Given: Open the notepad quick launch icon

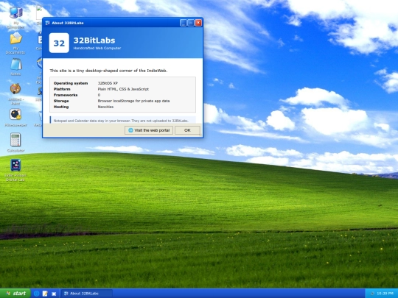Looking at the screenshot, I should tap(45, 294).
